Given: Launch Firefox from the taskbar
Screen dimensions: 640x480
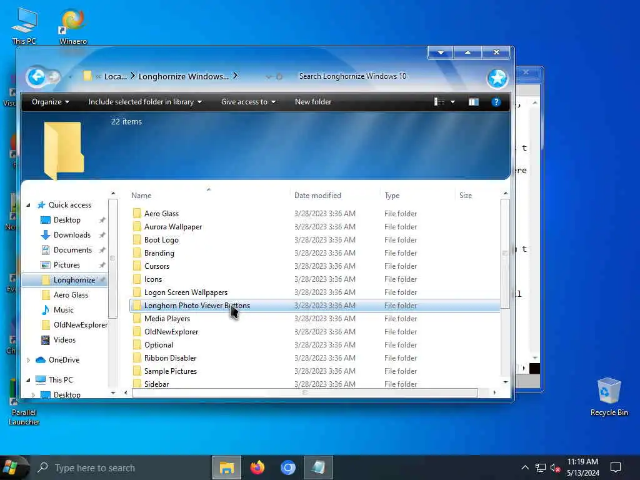Looking at the screenshot, I should [x=257, y=467].
